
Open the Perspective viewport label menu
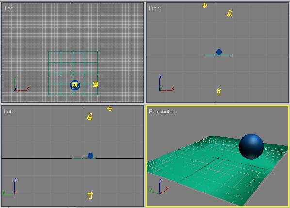162,112
